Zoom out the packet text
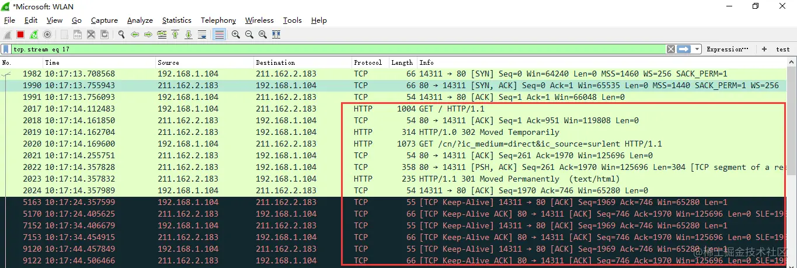Screen dimensions: 797x268 [x=249, y=34]
